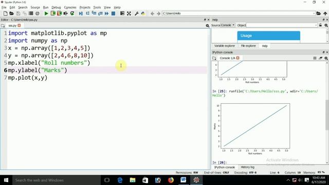Open Microsoft Edge from the taskbar

click(120, 180)
